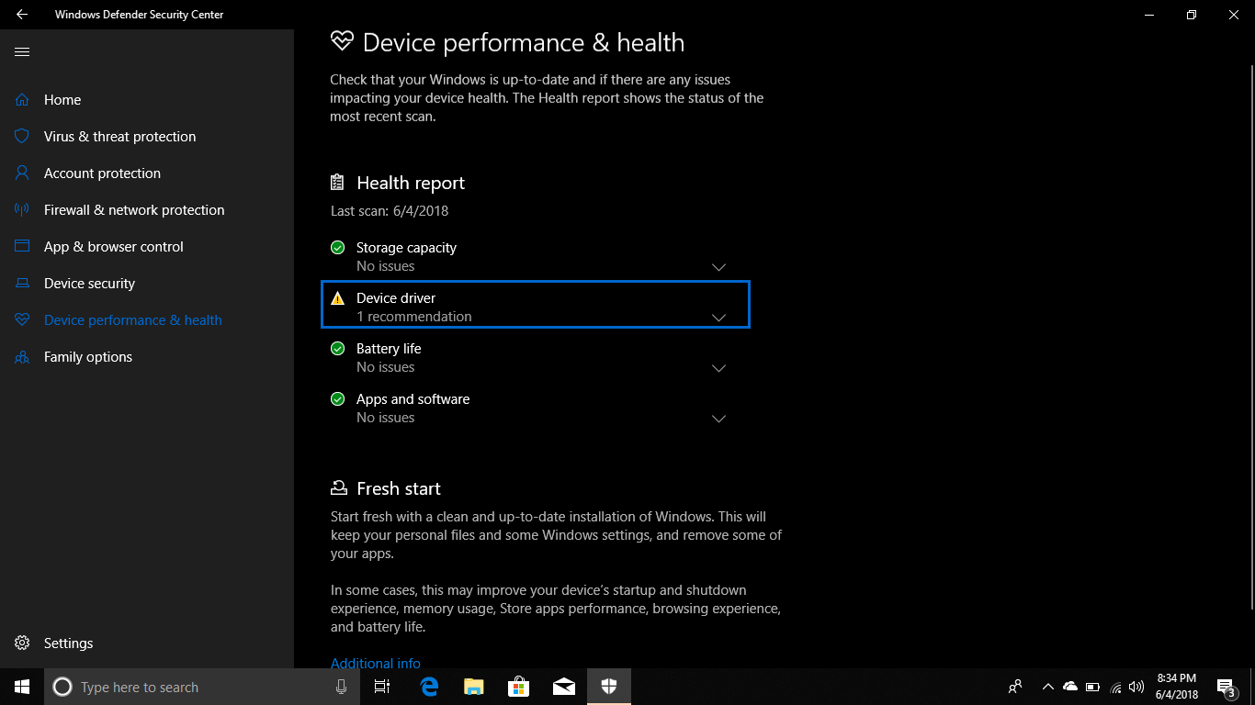Image resolution: width=1255 pixels, height=705 pixels.
Task: Open the Additional info link
Action: [376, 664]
